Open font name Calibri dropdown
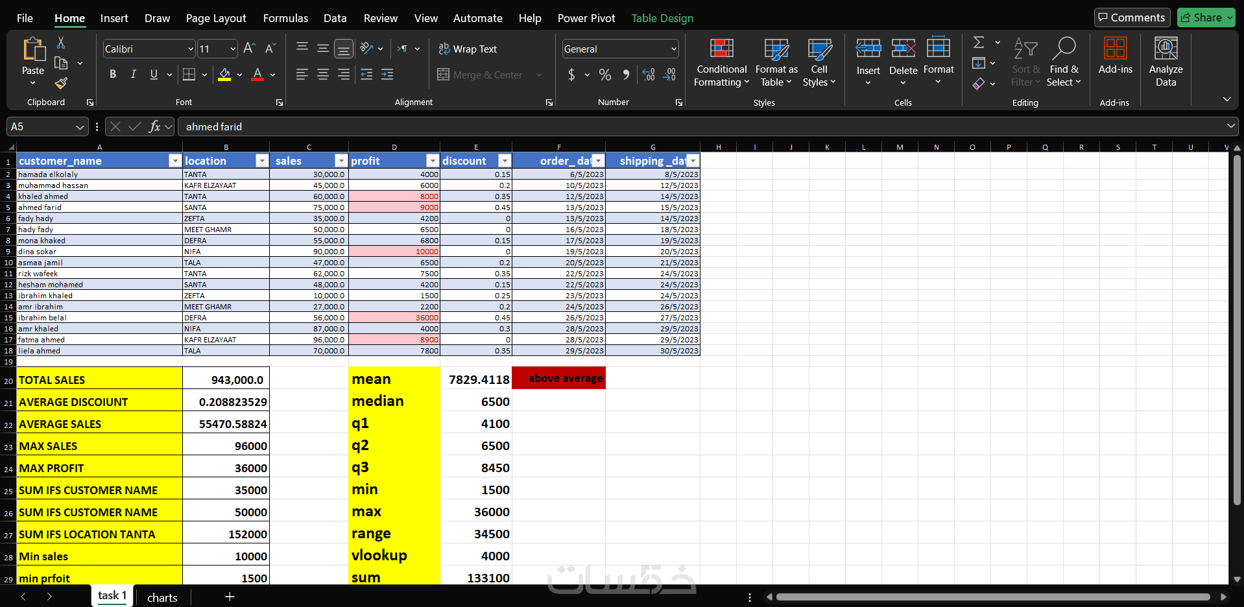The width and height of the screenshot is (1244, 607). [x=191, y=49]
